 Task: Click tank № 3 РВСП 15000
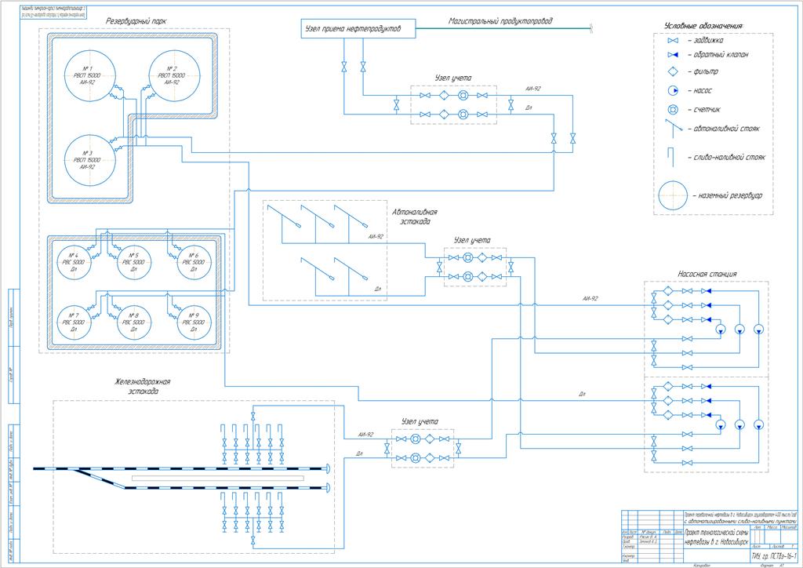(90, 160)
